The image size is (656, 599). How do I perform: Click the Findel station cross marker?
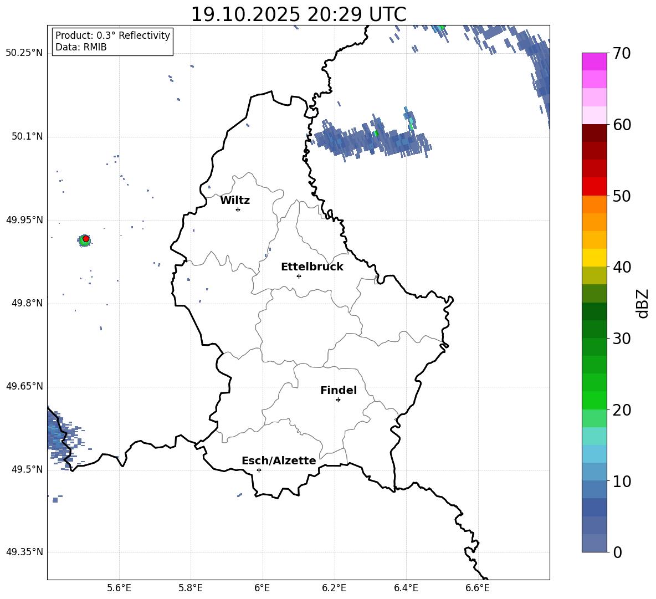[x=339, y=400]
